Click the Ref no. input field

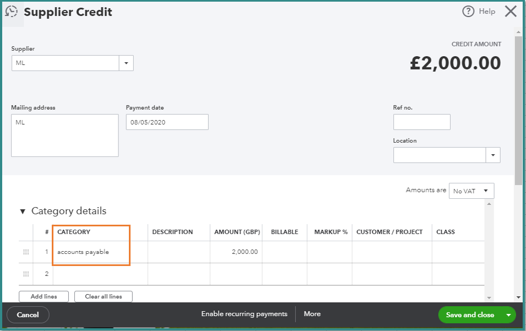(x=421, y=122)
